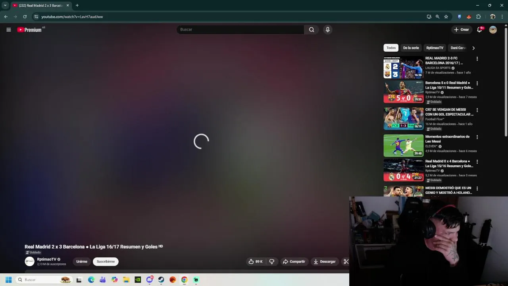Show more filter chips with right arrow
This screenshot has height=286, width=508.
pyautogui.click(x=473, y=48)
